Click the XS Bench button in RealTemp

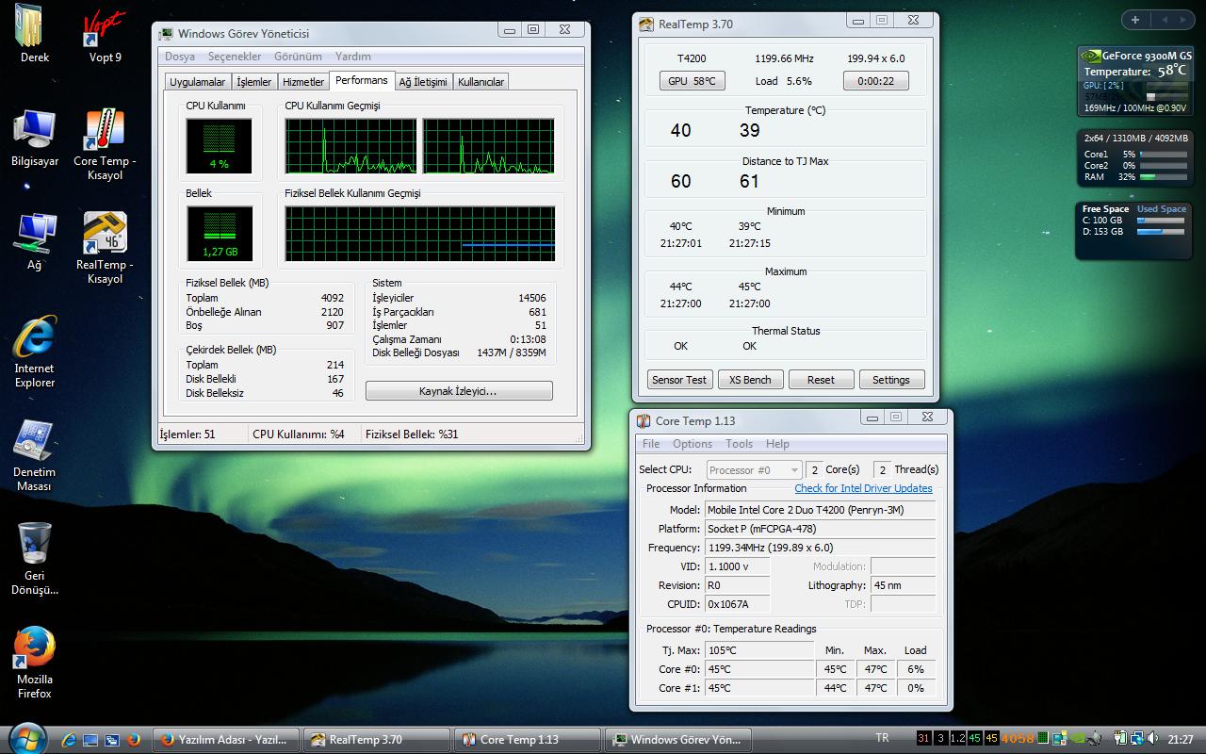(x=750, y=380)
